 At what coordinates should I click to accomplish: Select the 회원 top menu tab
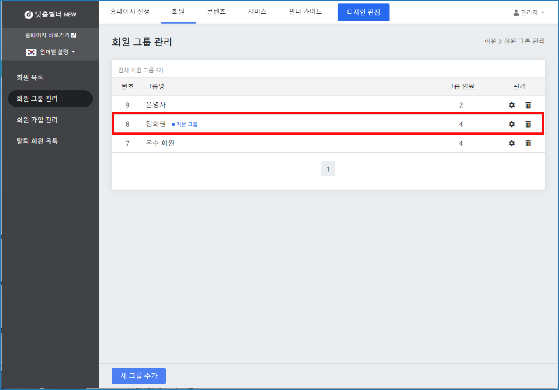tap(178, 12)
